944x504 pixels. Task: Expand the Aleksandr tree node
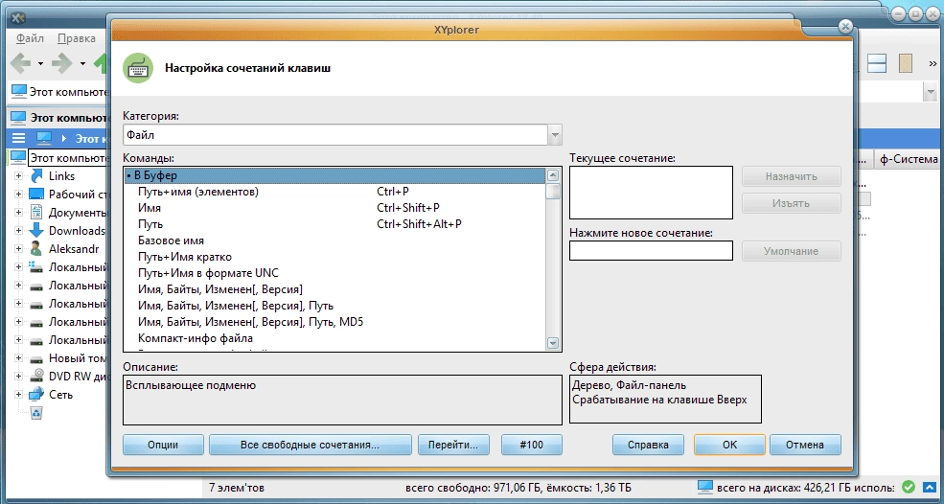pos(18,249)
